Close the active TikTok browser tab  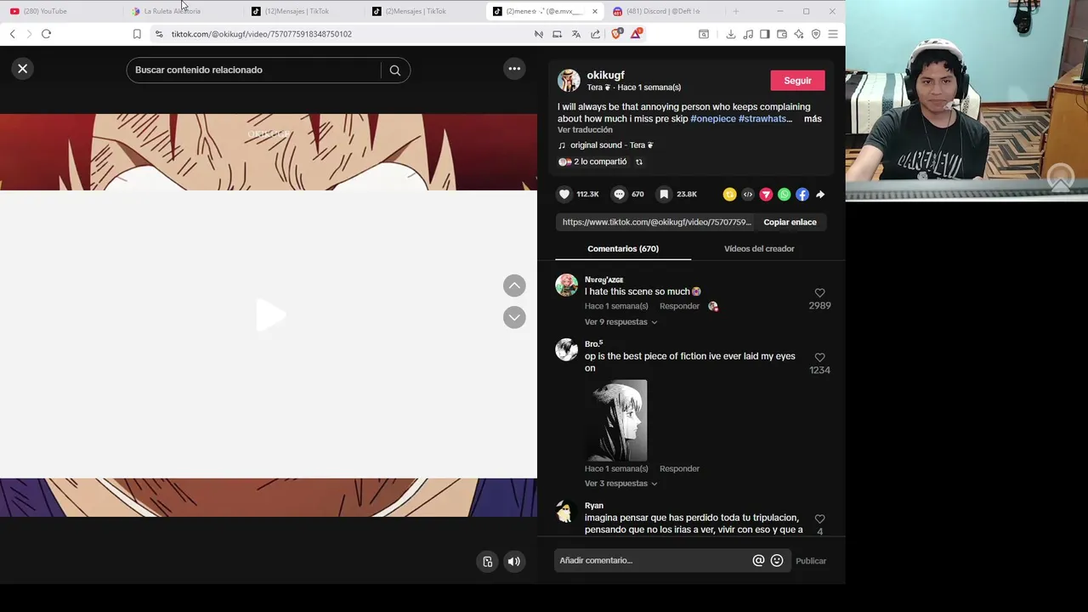594,11
